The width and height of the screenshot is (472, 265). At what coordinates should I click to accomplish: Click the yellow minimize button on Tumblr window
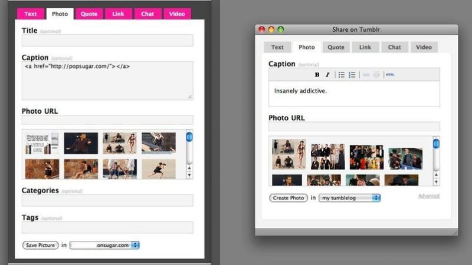click(x=271, y=29)
